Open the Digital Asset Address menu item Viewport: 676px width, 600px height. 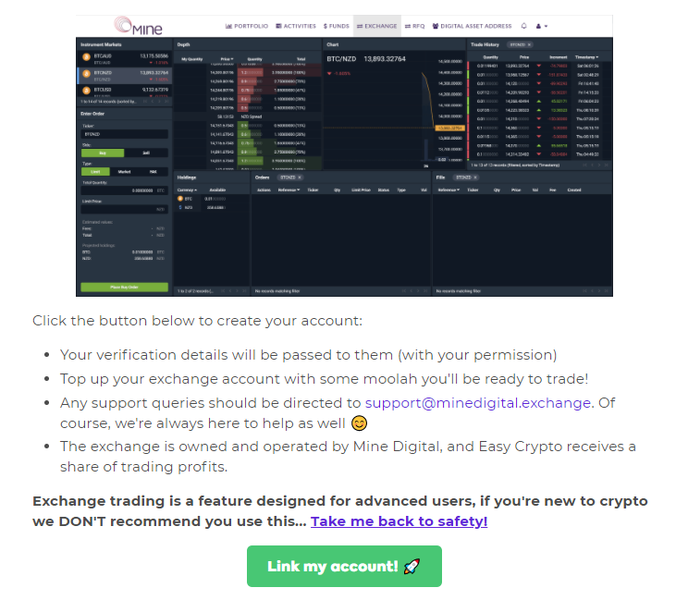[472, 26]
